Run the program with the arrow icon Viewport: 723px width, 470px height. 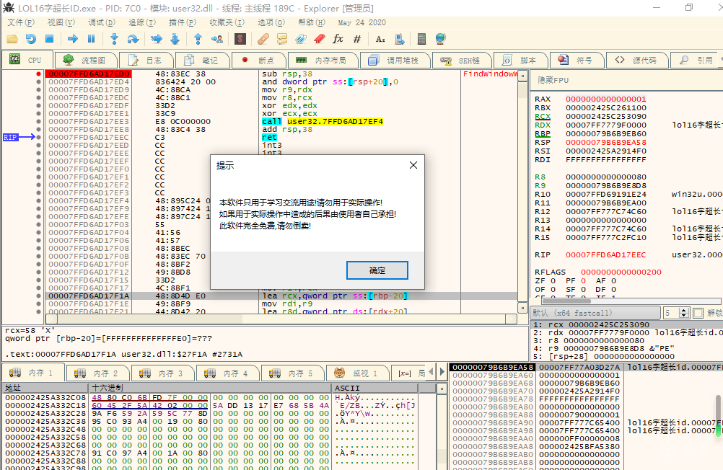[72, 39]
